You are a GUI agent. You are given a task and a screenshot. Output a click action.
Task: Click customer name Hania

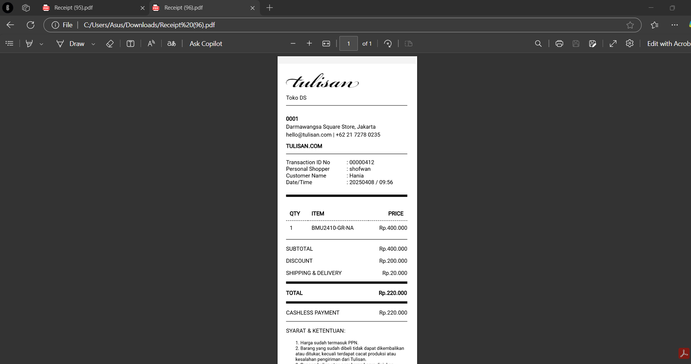[x=356, y=176]
